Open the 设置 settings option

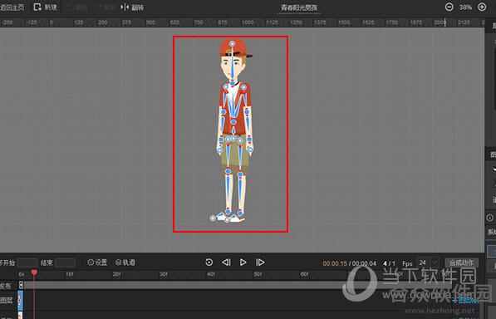[97, 263]
